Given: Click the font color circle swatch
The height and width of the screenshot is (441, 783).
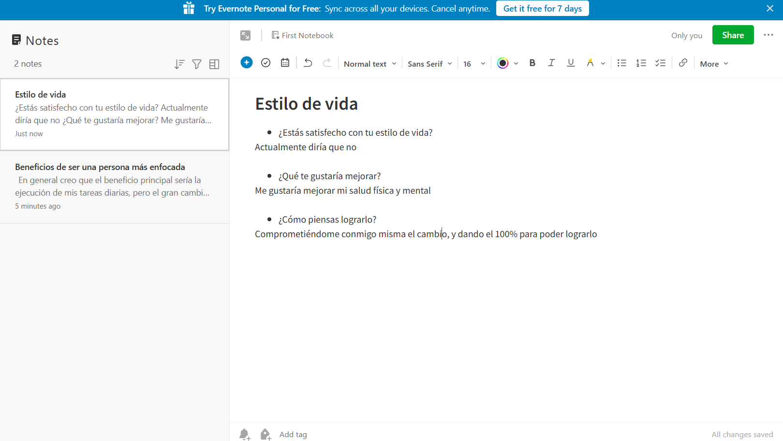Looking at the screenshot, I should click(503, 63).
